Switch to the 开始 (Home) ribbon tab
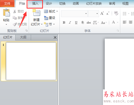 (22, 4)
